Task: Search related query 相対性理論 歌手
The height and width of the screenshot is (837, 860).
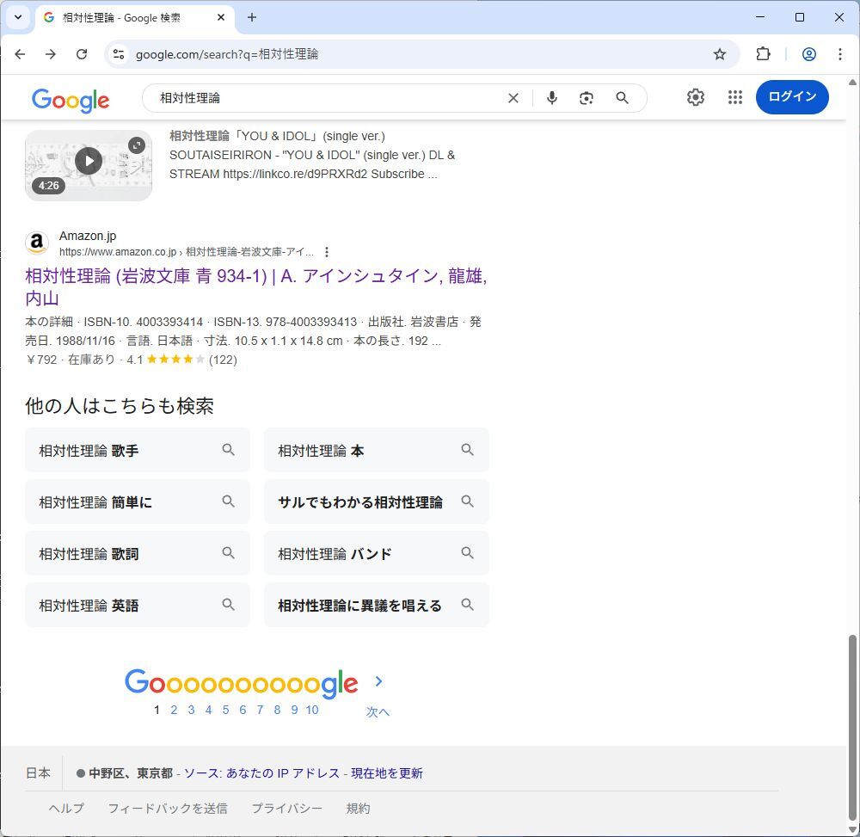Action: coord(137,450)
